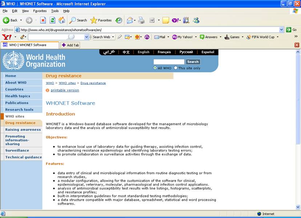Open the Search toolbar panel
301x218 pixels.
[77, 20]
